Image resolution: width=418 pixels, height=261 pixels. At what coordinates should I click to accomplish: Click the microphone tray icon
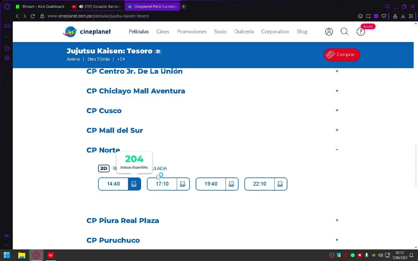point(366,255)
